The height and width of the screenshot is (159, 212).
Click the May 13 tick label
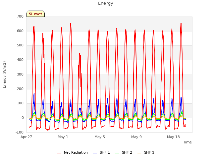173,137
